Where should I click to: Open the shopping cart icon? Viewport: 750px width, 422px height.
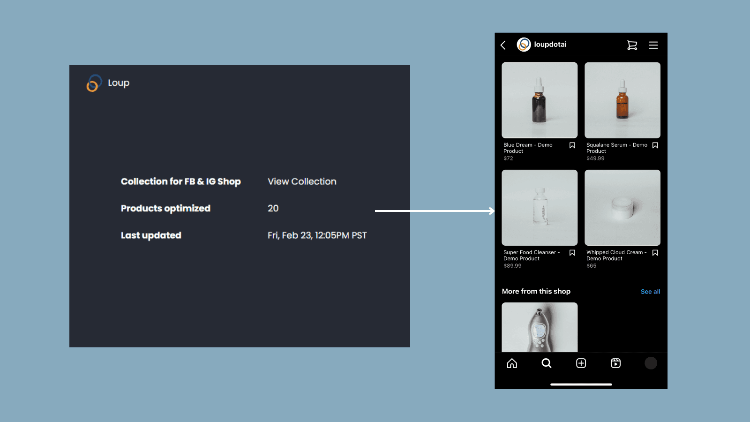tap(632, 45)
